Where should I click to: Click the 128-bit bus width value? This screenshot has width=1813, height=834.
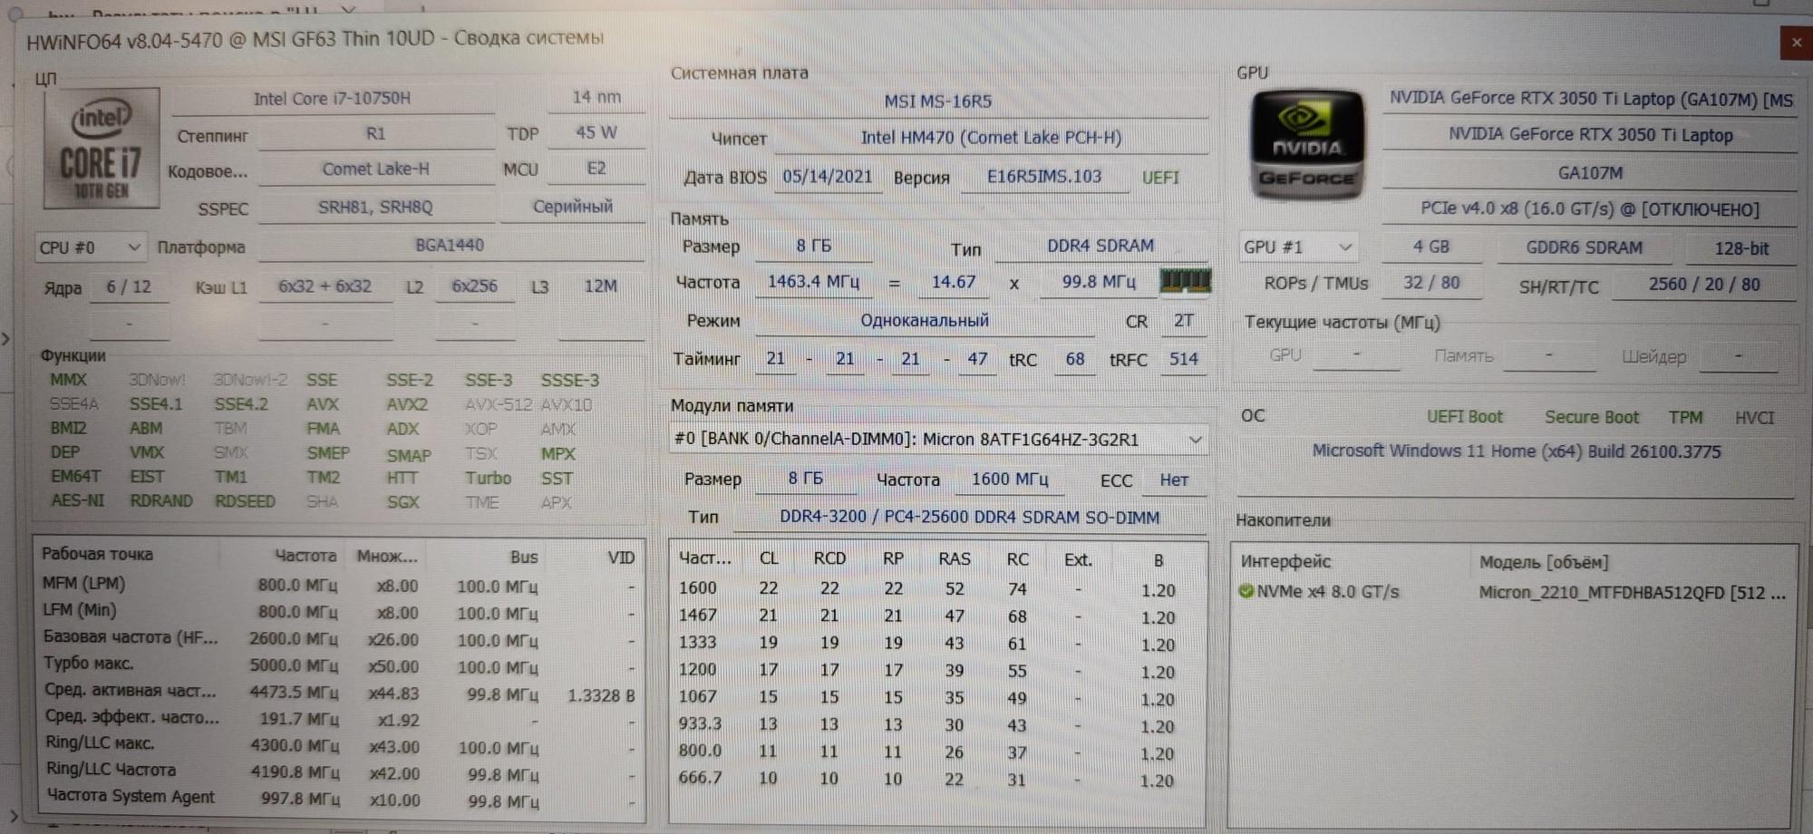click(x=1741, y=248)
